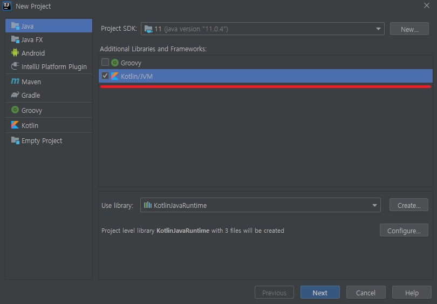
Task: Close the New Project dialog
Action: [x=426, y=5]
